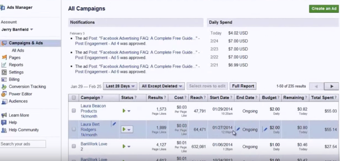
Task: Check the BanWork Love 2 row checkbox
Action: (74, 146)
